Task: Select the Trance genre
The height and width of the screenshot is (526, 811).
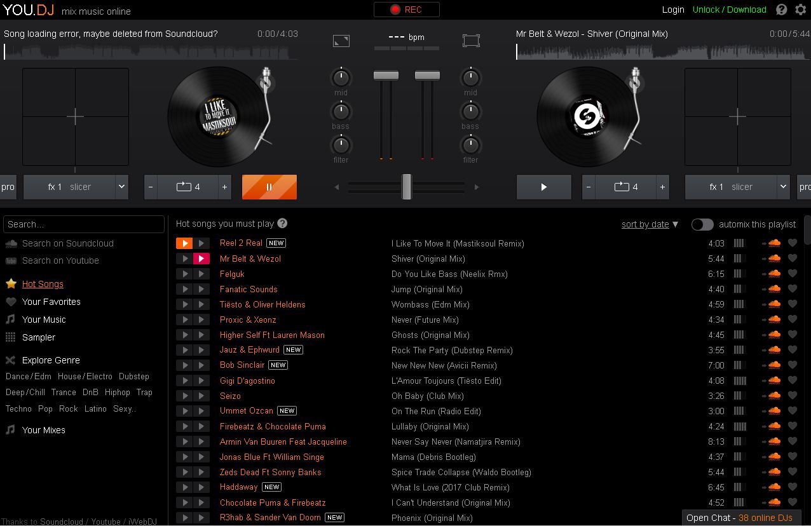Action: coord(64,393)
